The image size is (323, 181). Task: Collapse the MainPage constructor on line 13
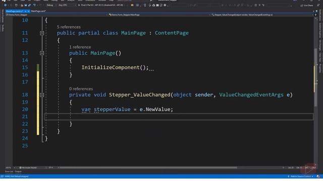[x=42, y=53]
